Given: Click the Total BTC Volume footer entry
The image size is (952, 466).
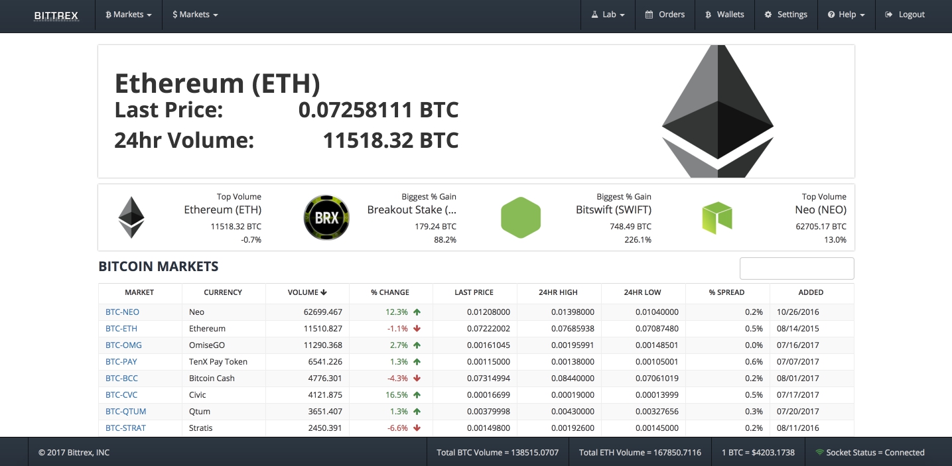Looking at the screenshot, I should tap(498, 452).
